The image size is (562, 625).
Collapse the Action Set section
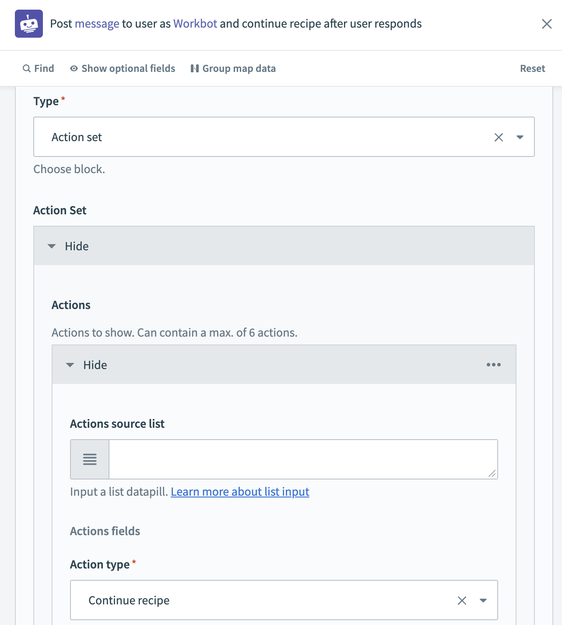pyautogui.click(x=68, y=246)
